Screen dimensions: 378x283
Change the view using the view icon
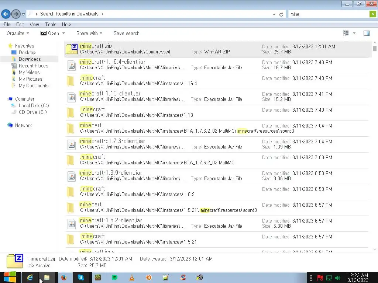(346, 33)
